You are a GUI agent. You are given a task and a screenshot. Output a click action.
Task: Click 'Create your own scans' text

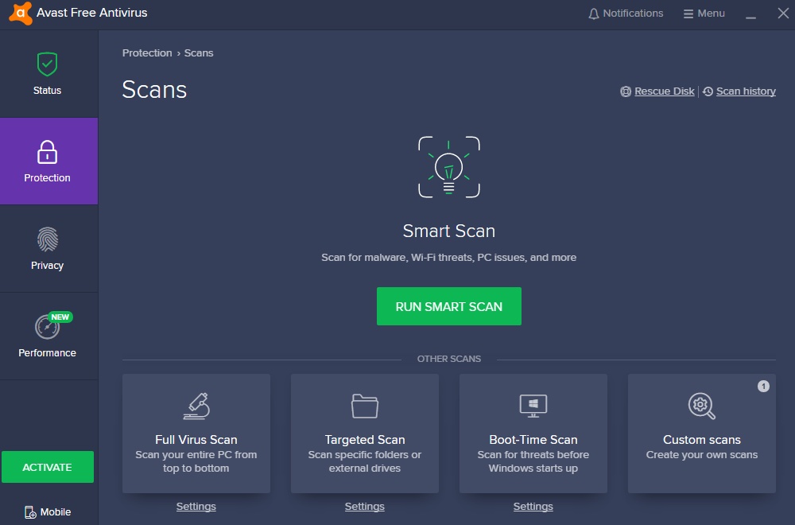(x=702, y=454)
